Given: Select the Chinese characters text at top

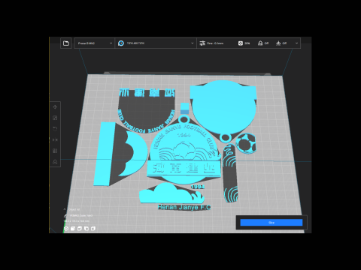Looking at the screenshot, I should tap(147, 93).
